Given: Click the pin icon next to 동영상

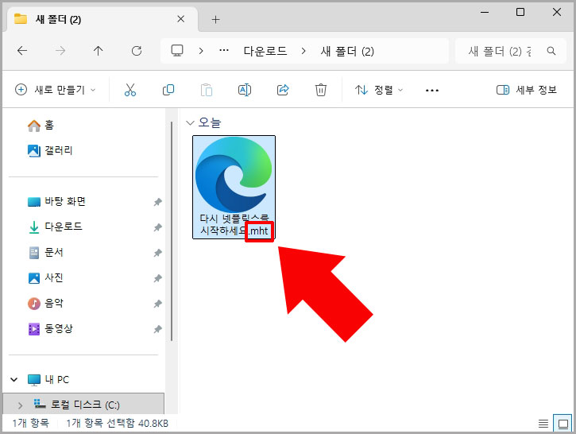Looking at the screenshot, I should 157,329.
